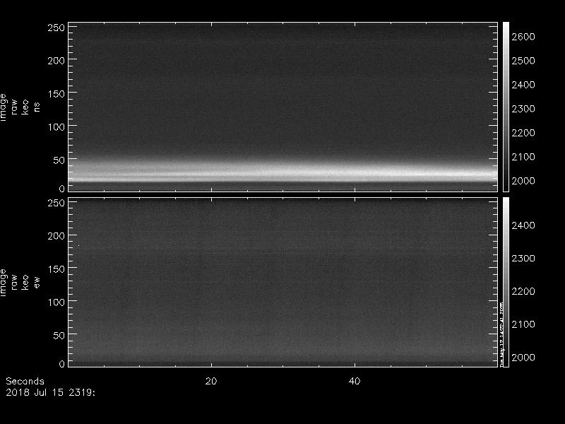This screenshot has width=565, height=424.
Task: Click y-axis label 100 of ew keogram
Action: 56,302
